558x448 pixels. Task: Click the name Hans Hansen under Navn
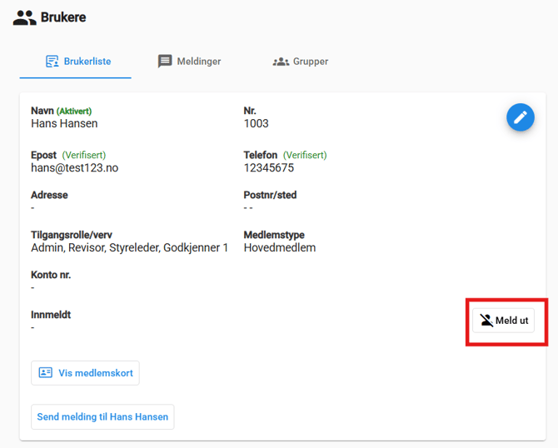tap(64, 124)
